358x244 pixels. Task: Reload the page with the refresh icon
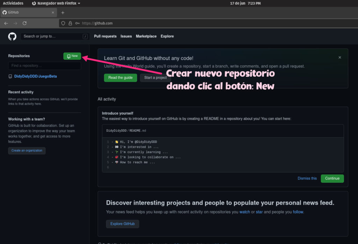click(24, 23)
